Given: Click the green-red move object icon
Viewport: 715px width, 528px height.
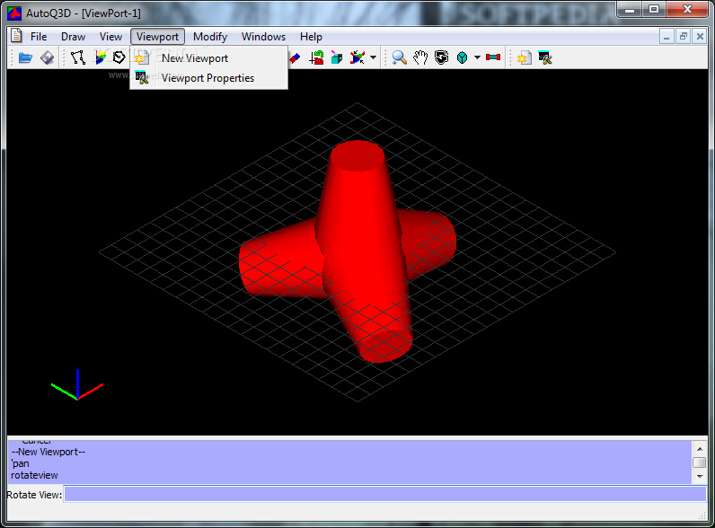Looking at the screenshot, I should tap(316, 57).
